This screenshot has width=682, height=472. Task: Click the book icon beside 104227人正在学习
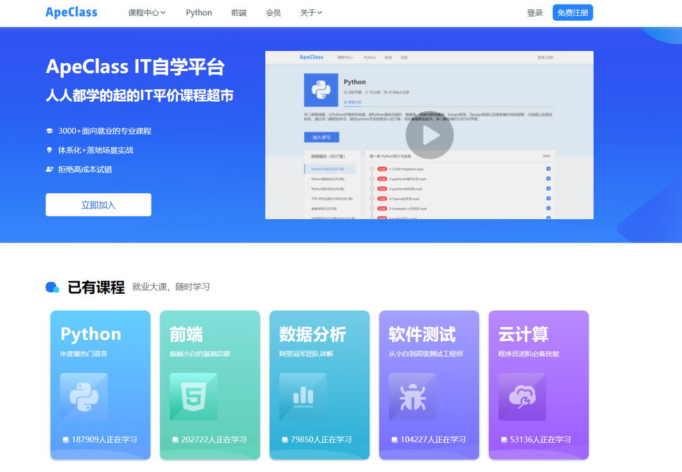[395, 440]
